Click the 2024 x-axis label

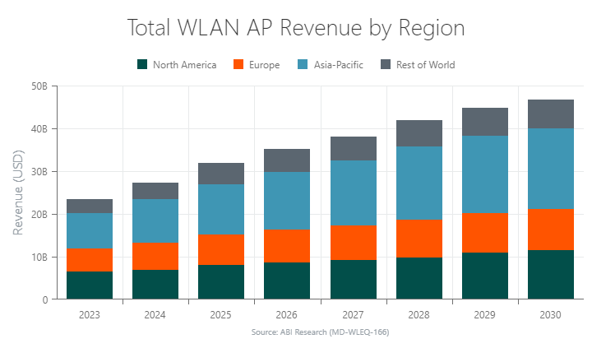coord(155,315)
